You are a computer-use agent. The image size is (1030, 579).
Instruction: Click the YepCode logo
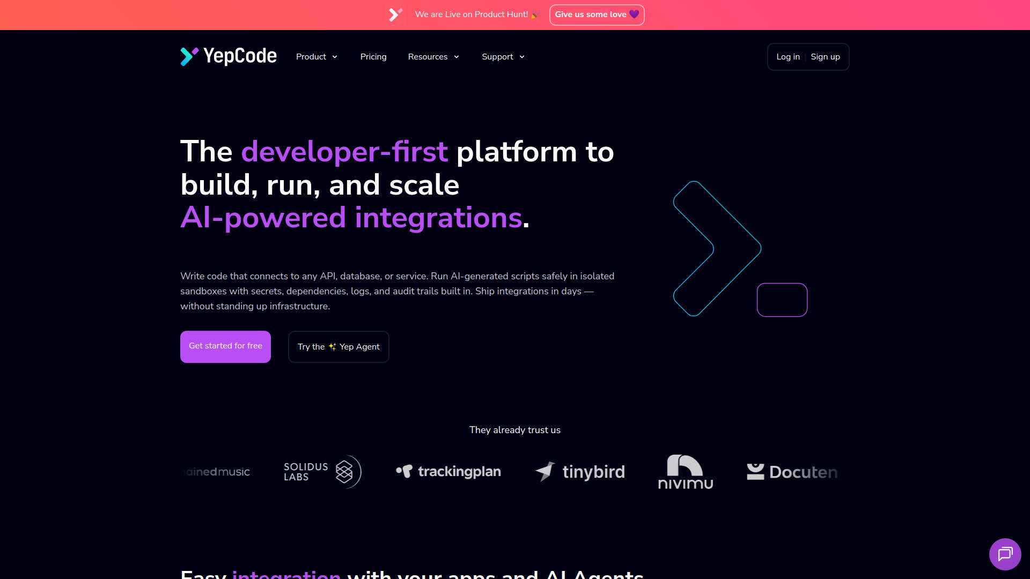(x=228, y=56)
